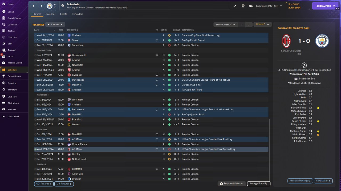Open U18 Fixtures

[x=64, y=184]
